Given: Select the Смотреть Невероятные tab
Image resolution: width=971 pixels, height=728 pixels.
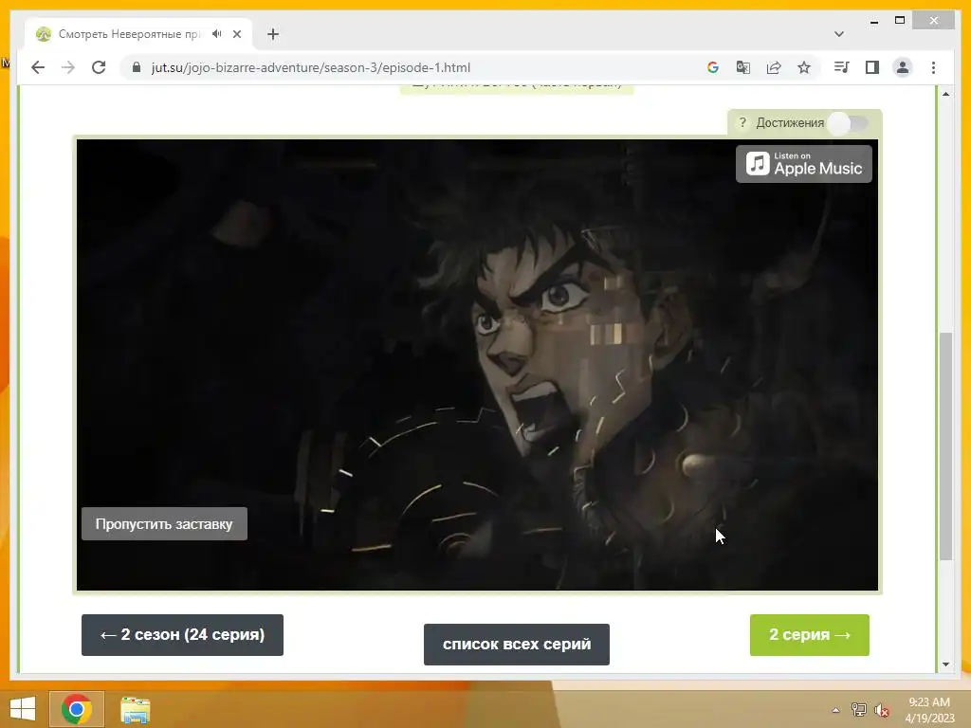Looking at the screenshot, I should (138, 34).
